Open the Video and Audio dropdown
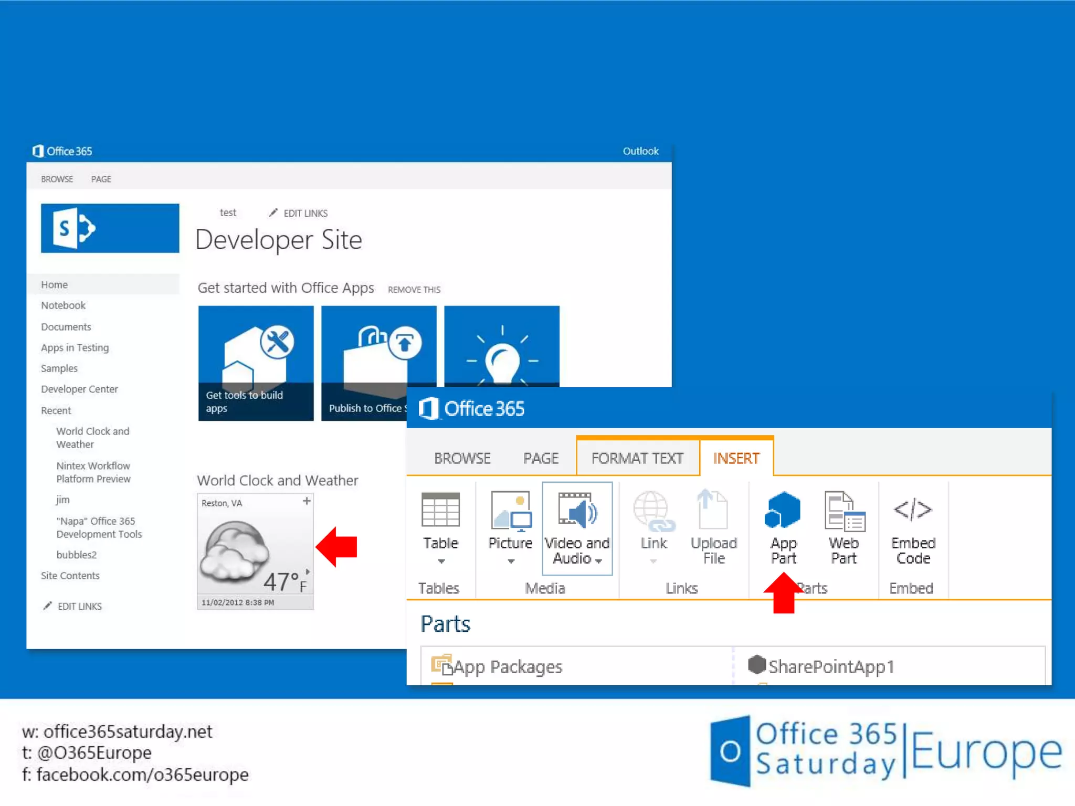The width and height of the screenshot is (1075, 806). pos(598,561)
